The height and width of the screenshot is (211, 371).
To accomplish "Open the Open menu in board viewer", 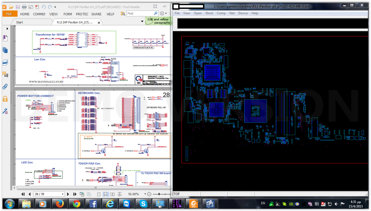I will pyautogui.click(x=198, y=13).
